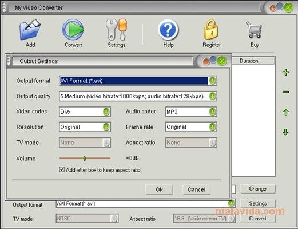Open Settings wrench and screwdriver icon
Screen dimensions: 298x229
click(116, 29)
